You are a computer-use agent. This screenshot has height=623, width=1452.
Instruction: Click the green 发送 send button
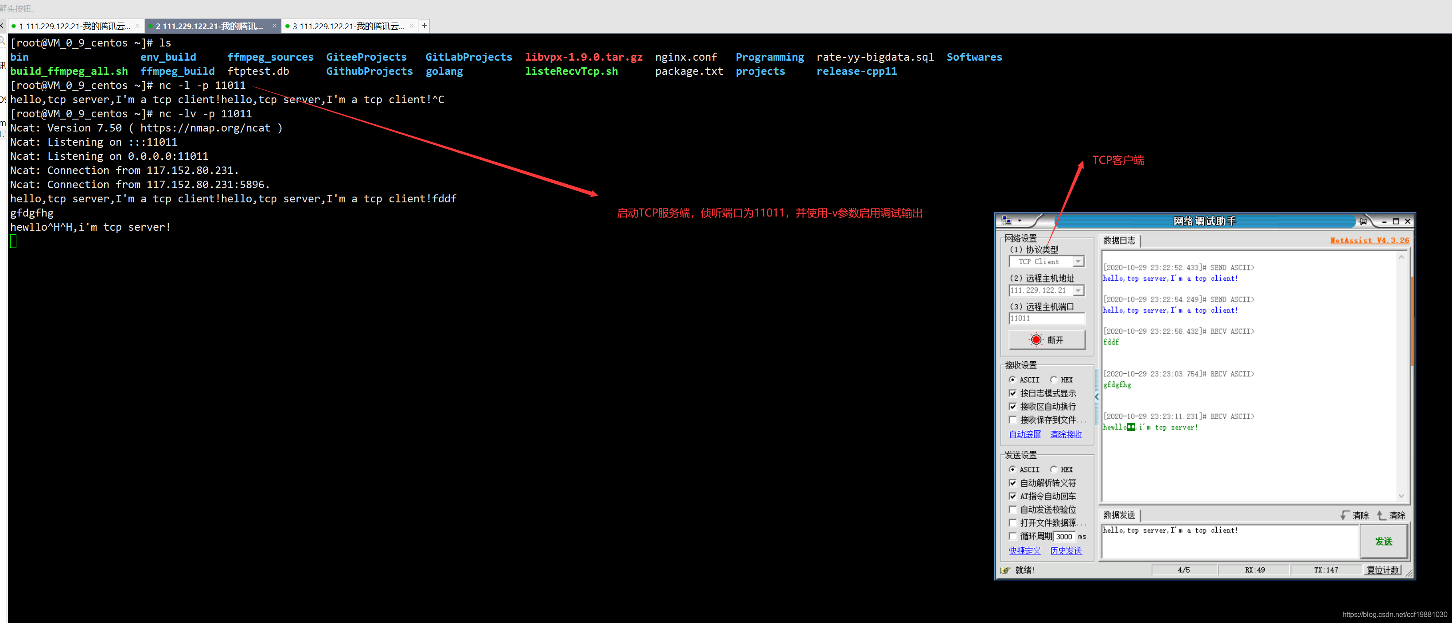(1383, 541)
